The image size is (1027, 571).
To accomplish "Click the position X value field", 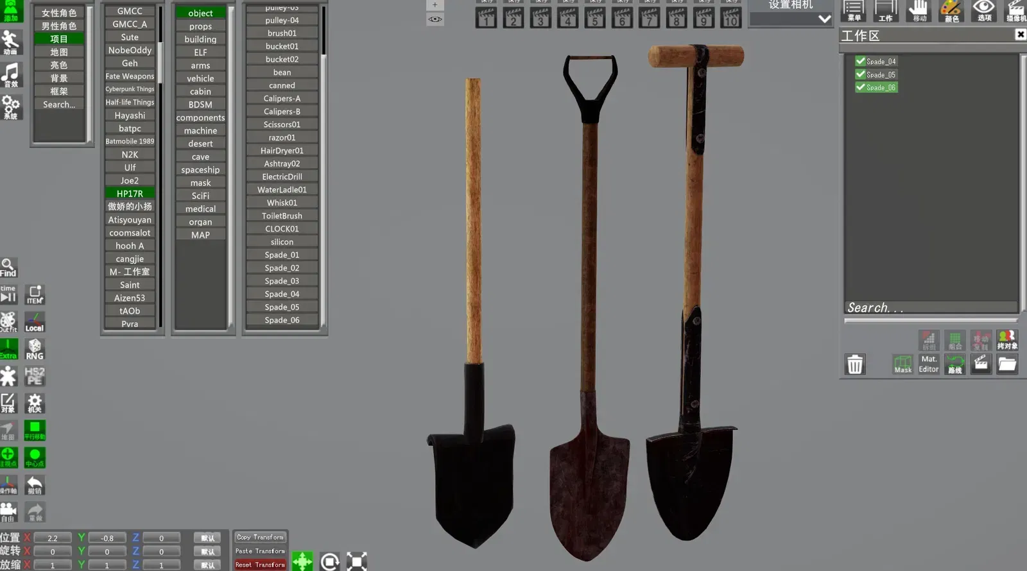I will 53,538.
